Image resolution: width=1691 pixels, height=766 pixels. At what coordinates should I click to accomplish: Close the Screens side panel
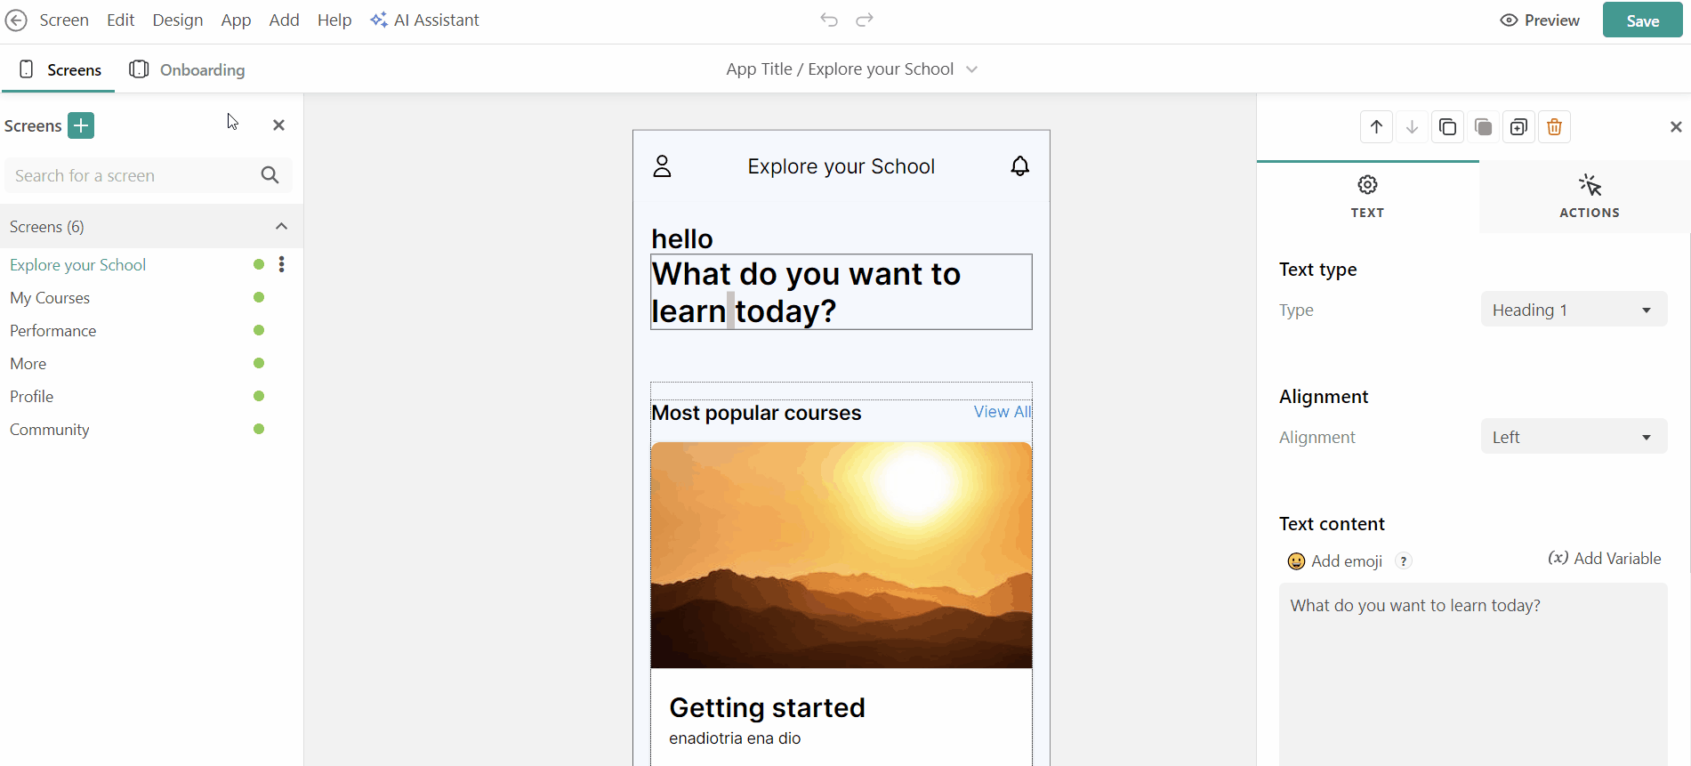point(278,125)
